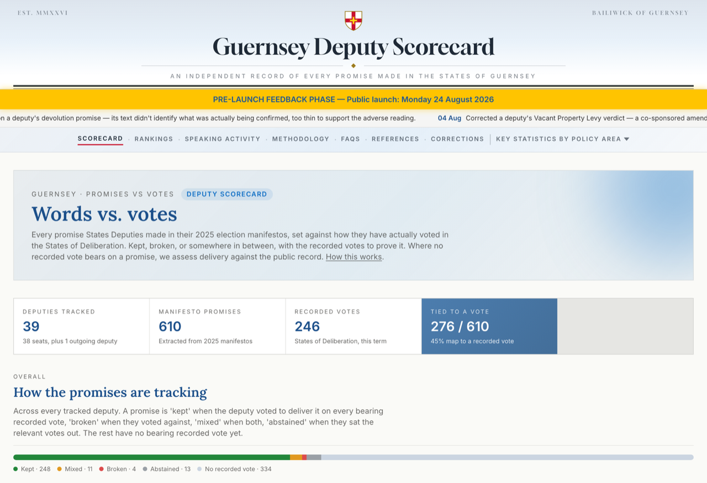707x483 pixels.
Task: Open the Scorecard nav tab
Action: (100, 139)
